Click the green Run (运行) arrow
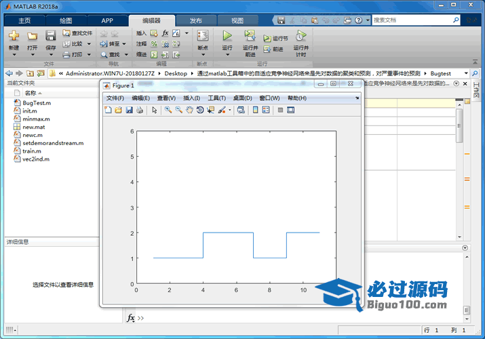Screen dimensions: 485x339 227,36
